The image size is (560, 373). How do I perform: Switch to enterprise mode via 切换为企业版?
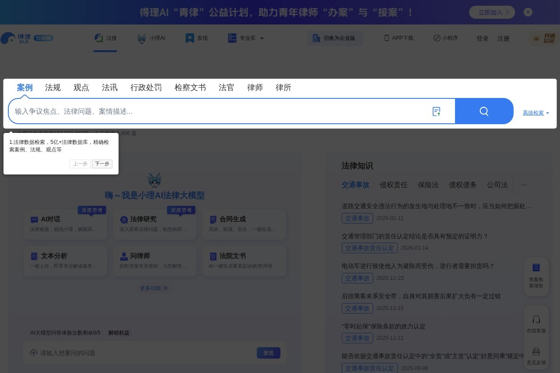(335, 38)
